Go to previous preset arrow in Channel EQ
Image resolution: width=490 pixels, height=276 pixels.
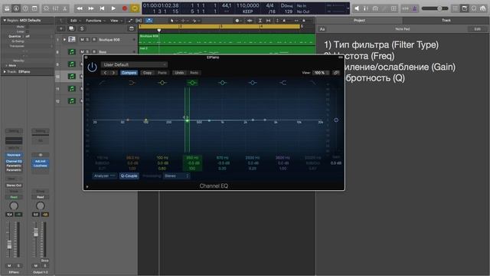coord(106,73)
